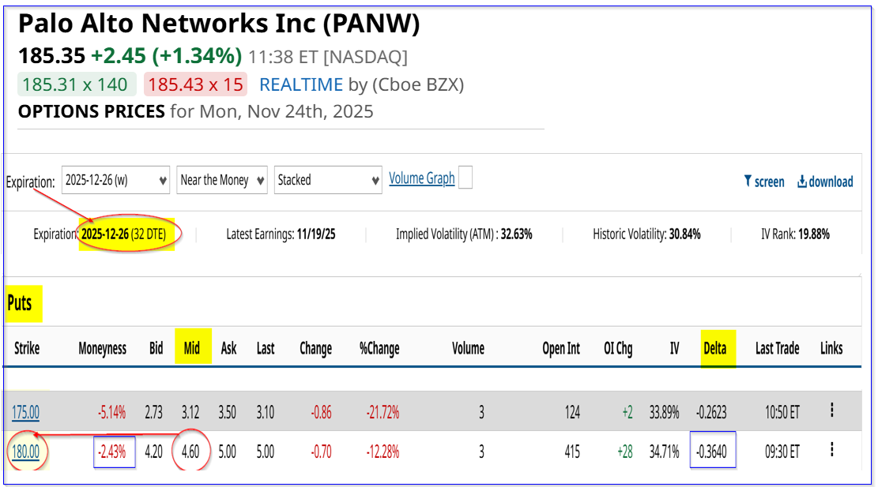
Task: Sort by the Delta column header
Action: [x=714, y=348]
